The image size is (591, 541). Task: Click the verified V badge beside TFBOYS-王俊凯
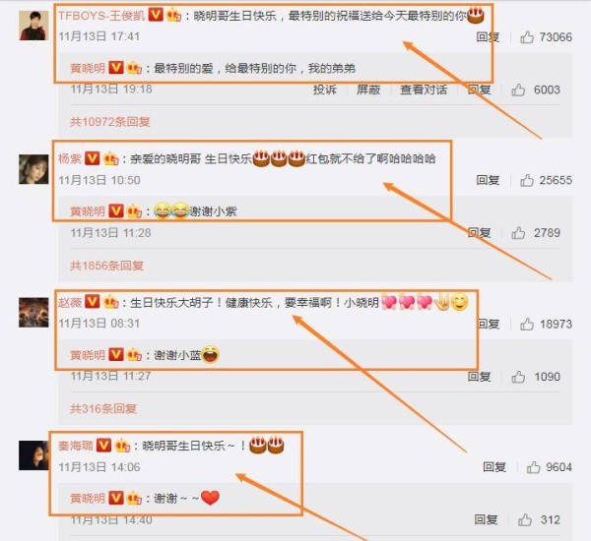pos(156,15)
